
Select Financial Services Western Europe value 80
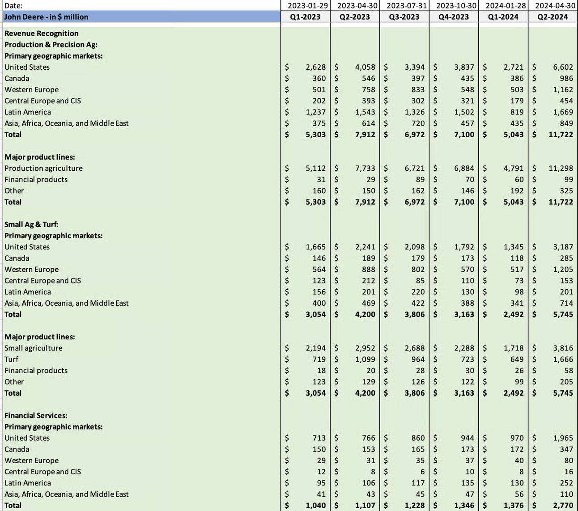coord(569,460)
